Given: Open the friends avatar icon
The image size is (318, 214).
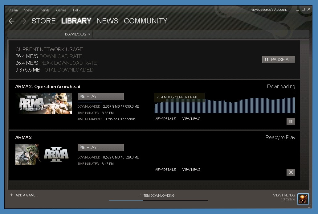Looking at the screenshot, I should coord(303,199).
